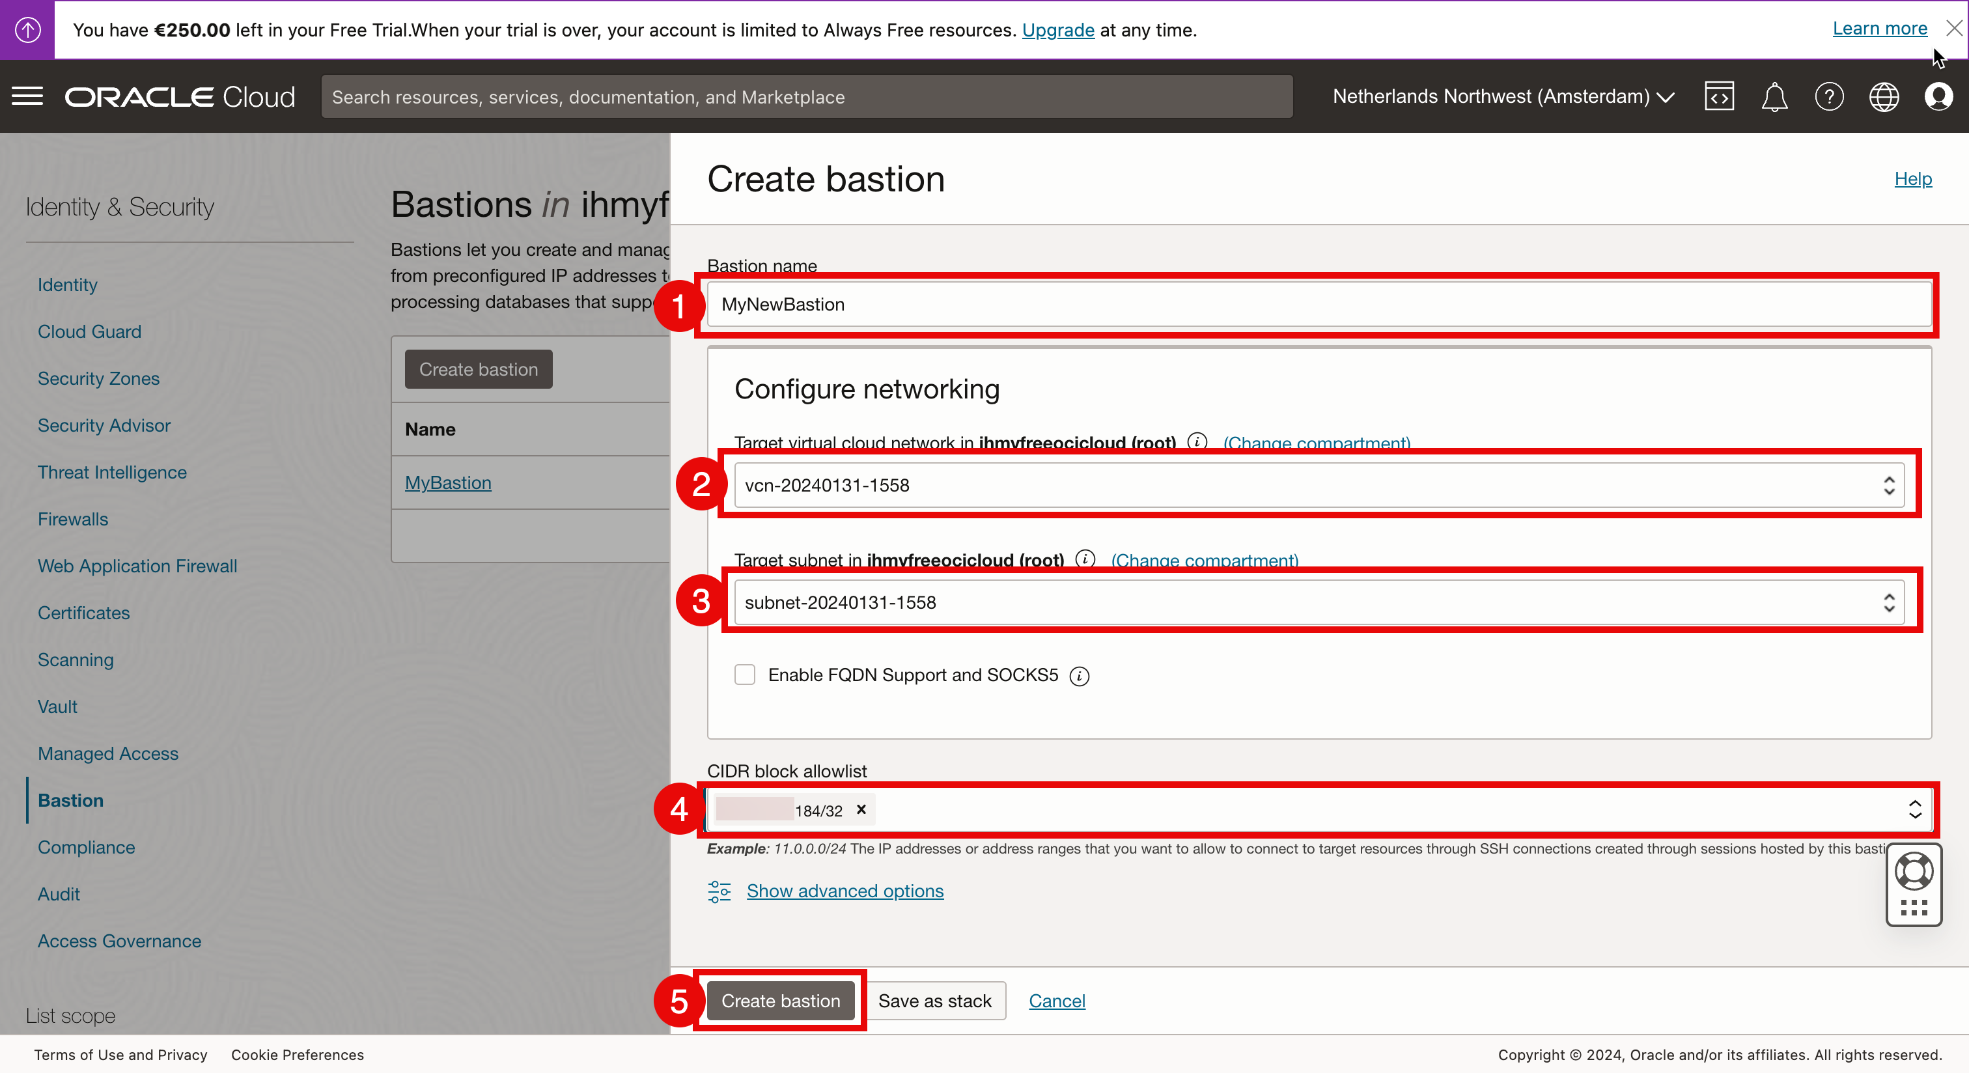Open the language globe icon
Viewport: 1969px width, 1073px height.
[x=1884, y=97]
